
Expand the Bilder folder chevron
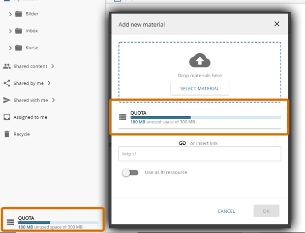click(11, 14)
